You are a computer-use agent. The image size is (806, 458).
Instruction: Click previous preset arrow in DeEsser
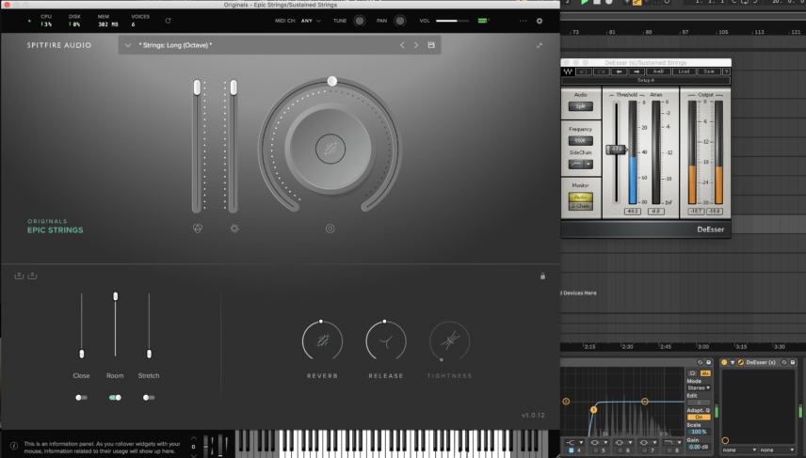click(x=619, y=71)
